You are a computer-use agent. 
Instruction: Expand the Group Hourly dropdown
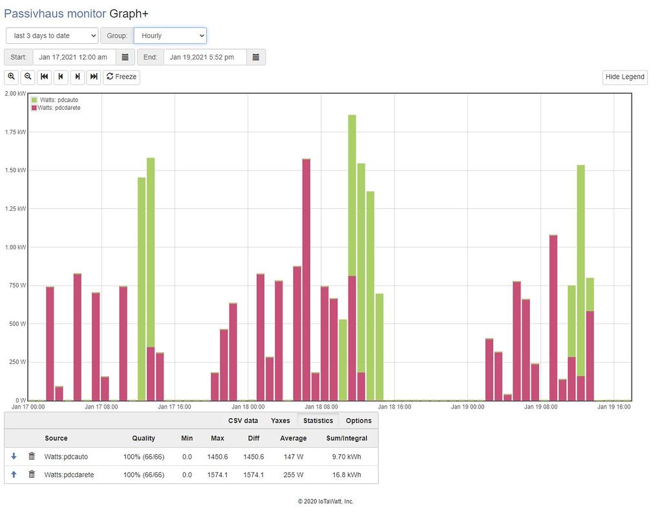170,36
